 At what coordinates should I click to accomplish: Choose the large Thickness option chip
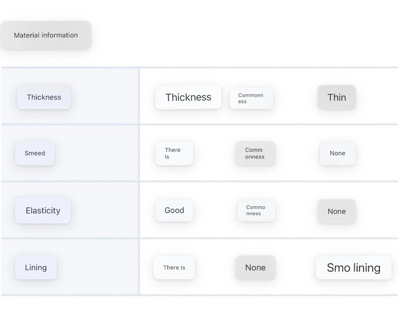point(188,97)
